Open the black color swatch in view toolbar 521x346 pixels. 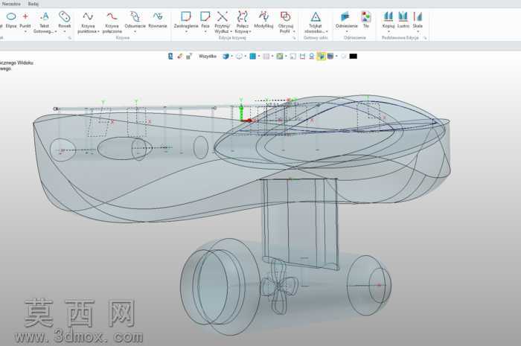354,56
